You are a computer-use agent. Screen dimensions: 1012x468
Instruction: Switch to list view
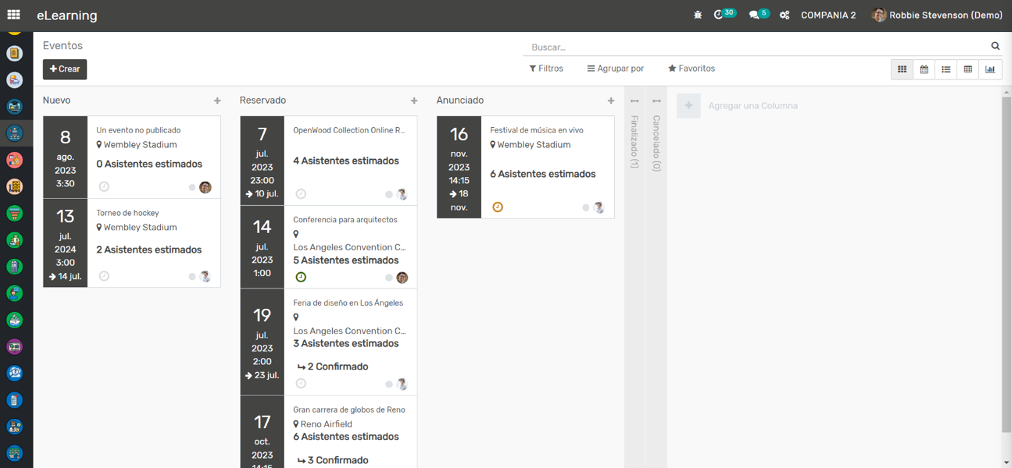[x=946, y=69]
